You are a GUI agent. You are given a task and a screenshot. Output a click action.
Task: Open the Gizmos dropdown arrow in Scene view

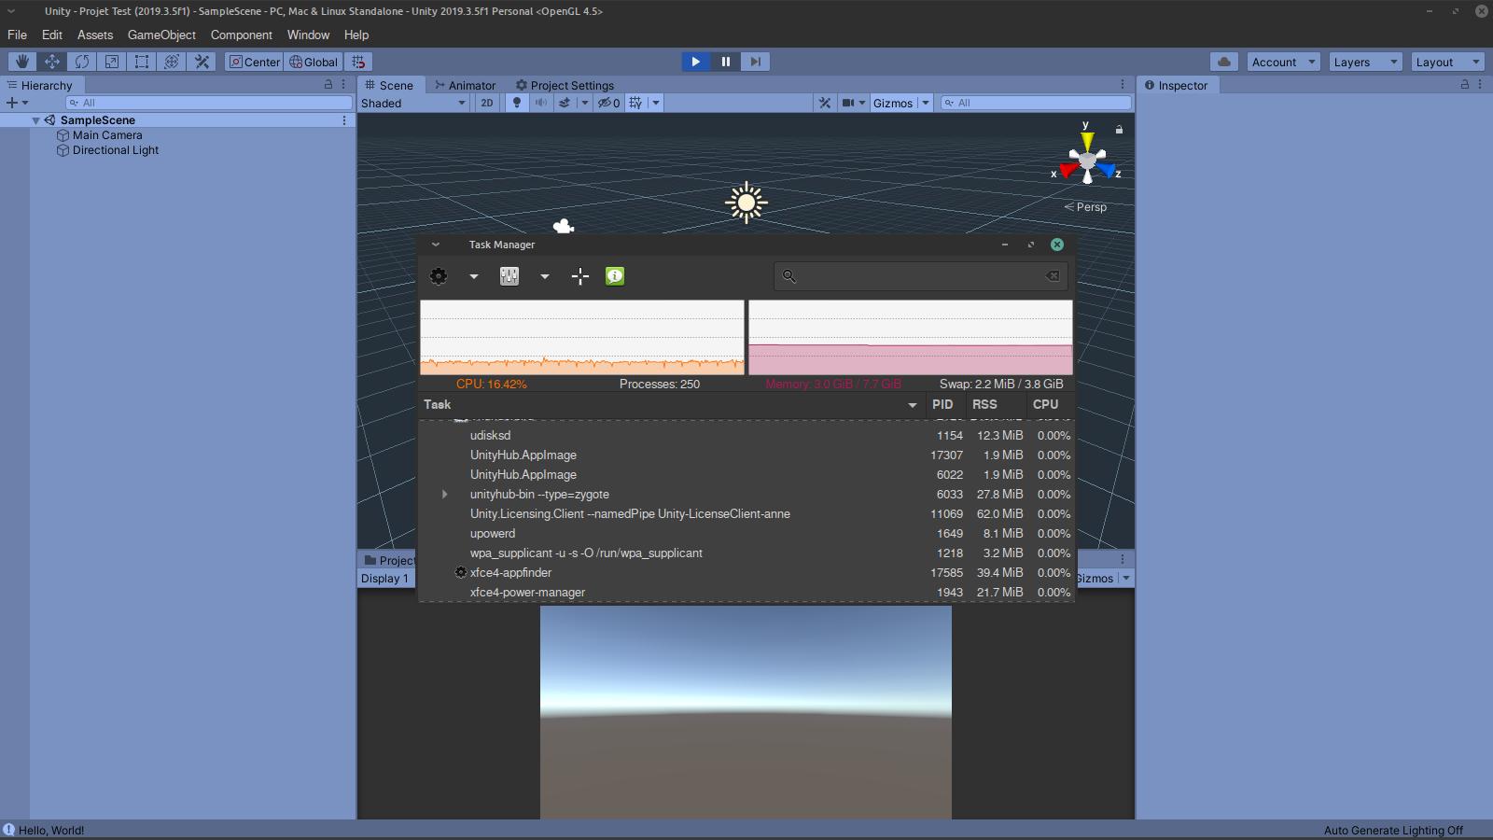coord(926,103)
